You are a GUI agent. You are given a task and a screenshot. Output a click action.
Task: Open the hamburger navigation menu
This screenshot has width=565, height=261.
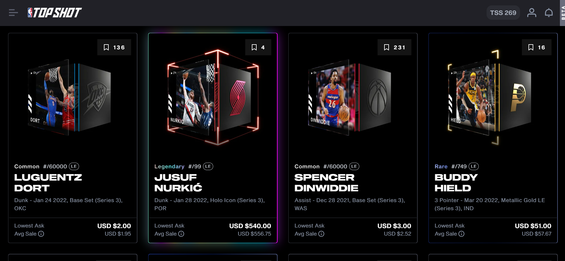point(13,13)
